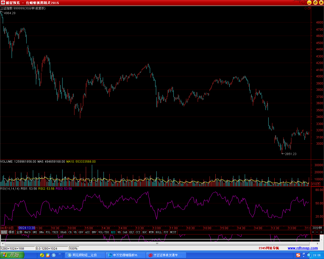Show hidden tray icons arrow

tap(309, 255)
